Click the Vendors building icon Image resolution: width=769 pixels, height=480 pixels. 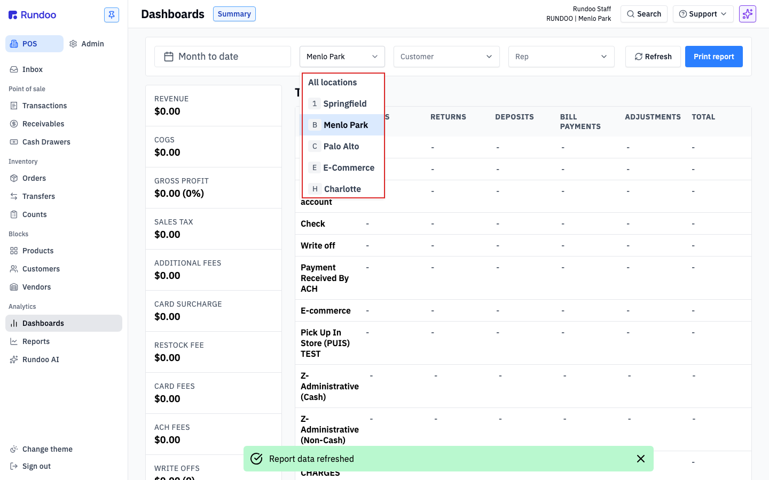pos(14,287)
